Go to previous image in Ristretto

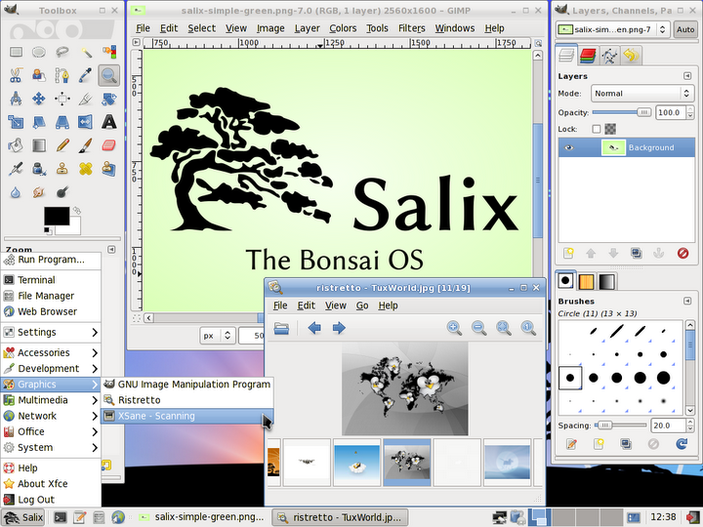314,328
